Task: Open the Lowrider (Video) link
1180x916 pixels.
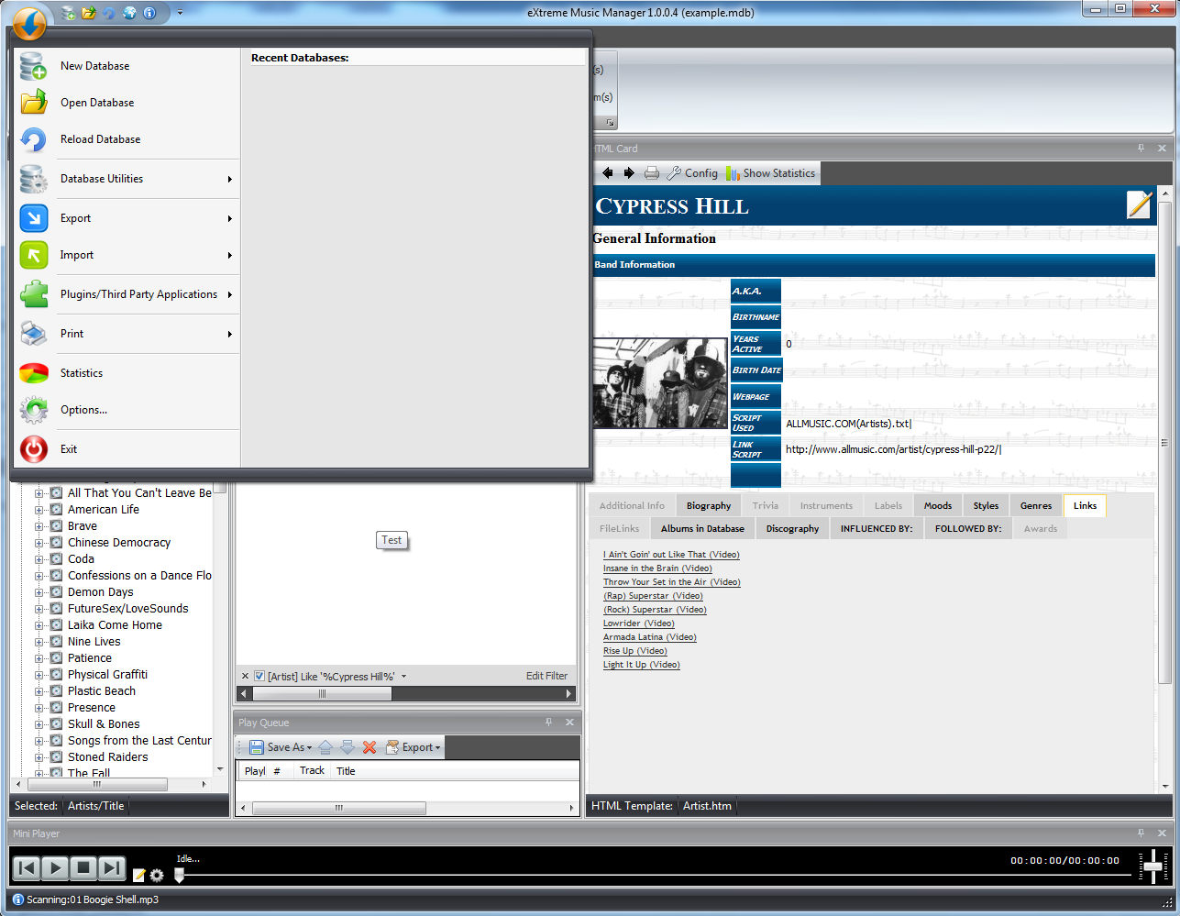Action: pos(639,624)
